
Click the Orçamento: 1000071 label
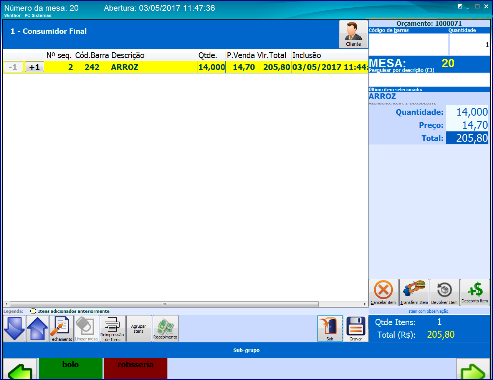[429, 23]
